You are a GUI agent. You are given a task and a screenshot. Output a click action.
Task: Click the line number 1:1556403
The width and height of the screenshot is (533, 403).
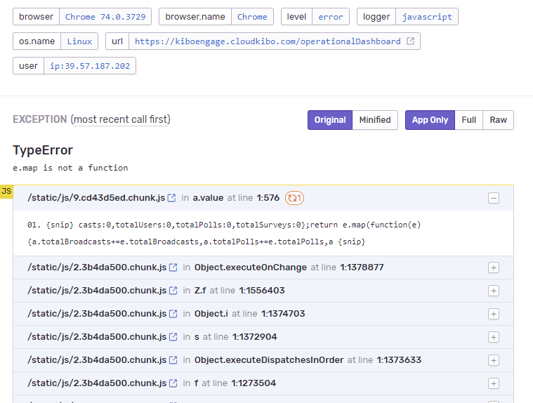[x=262, y=291]
